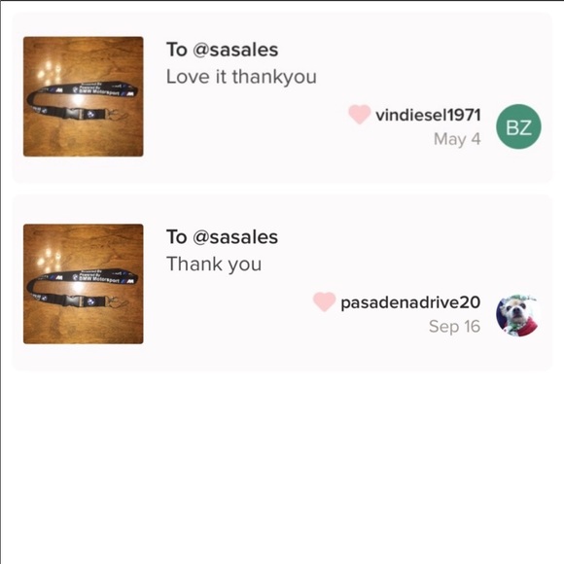Visit vindiesel1971 user profile

(428, 115)
